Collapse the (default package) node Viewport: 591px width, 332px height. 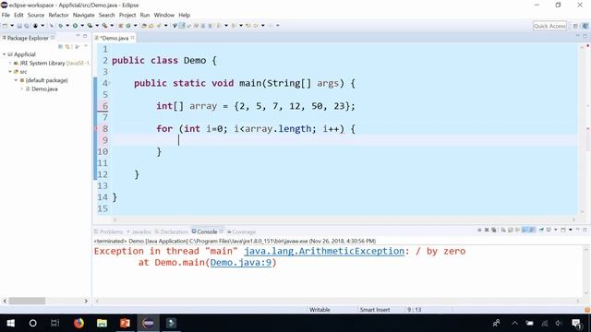pos(16,80)
